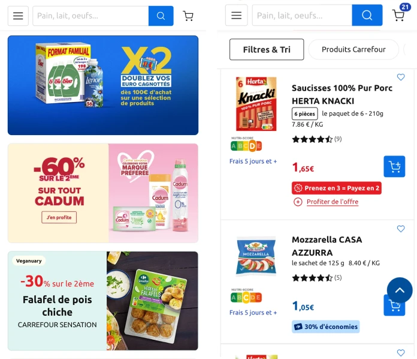Open the empty cart icon on left screen
The height and width of the screenshot is (359, 417).
pos(188,16)
